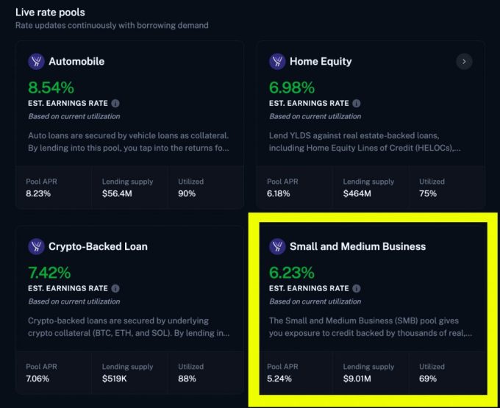
Task: Open the Crypto-Backed Loan pool title
Action: coord(98,246)
